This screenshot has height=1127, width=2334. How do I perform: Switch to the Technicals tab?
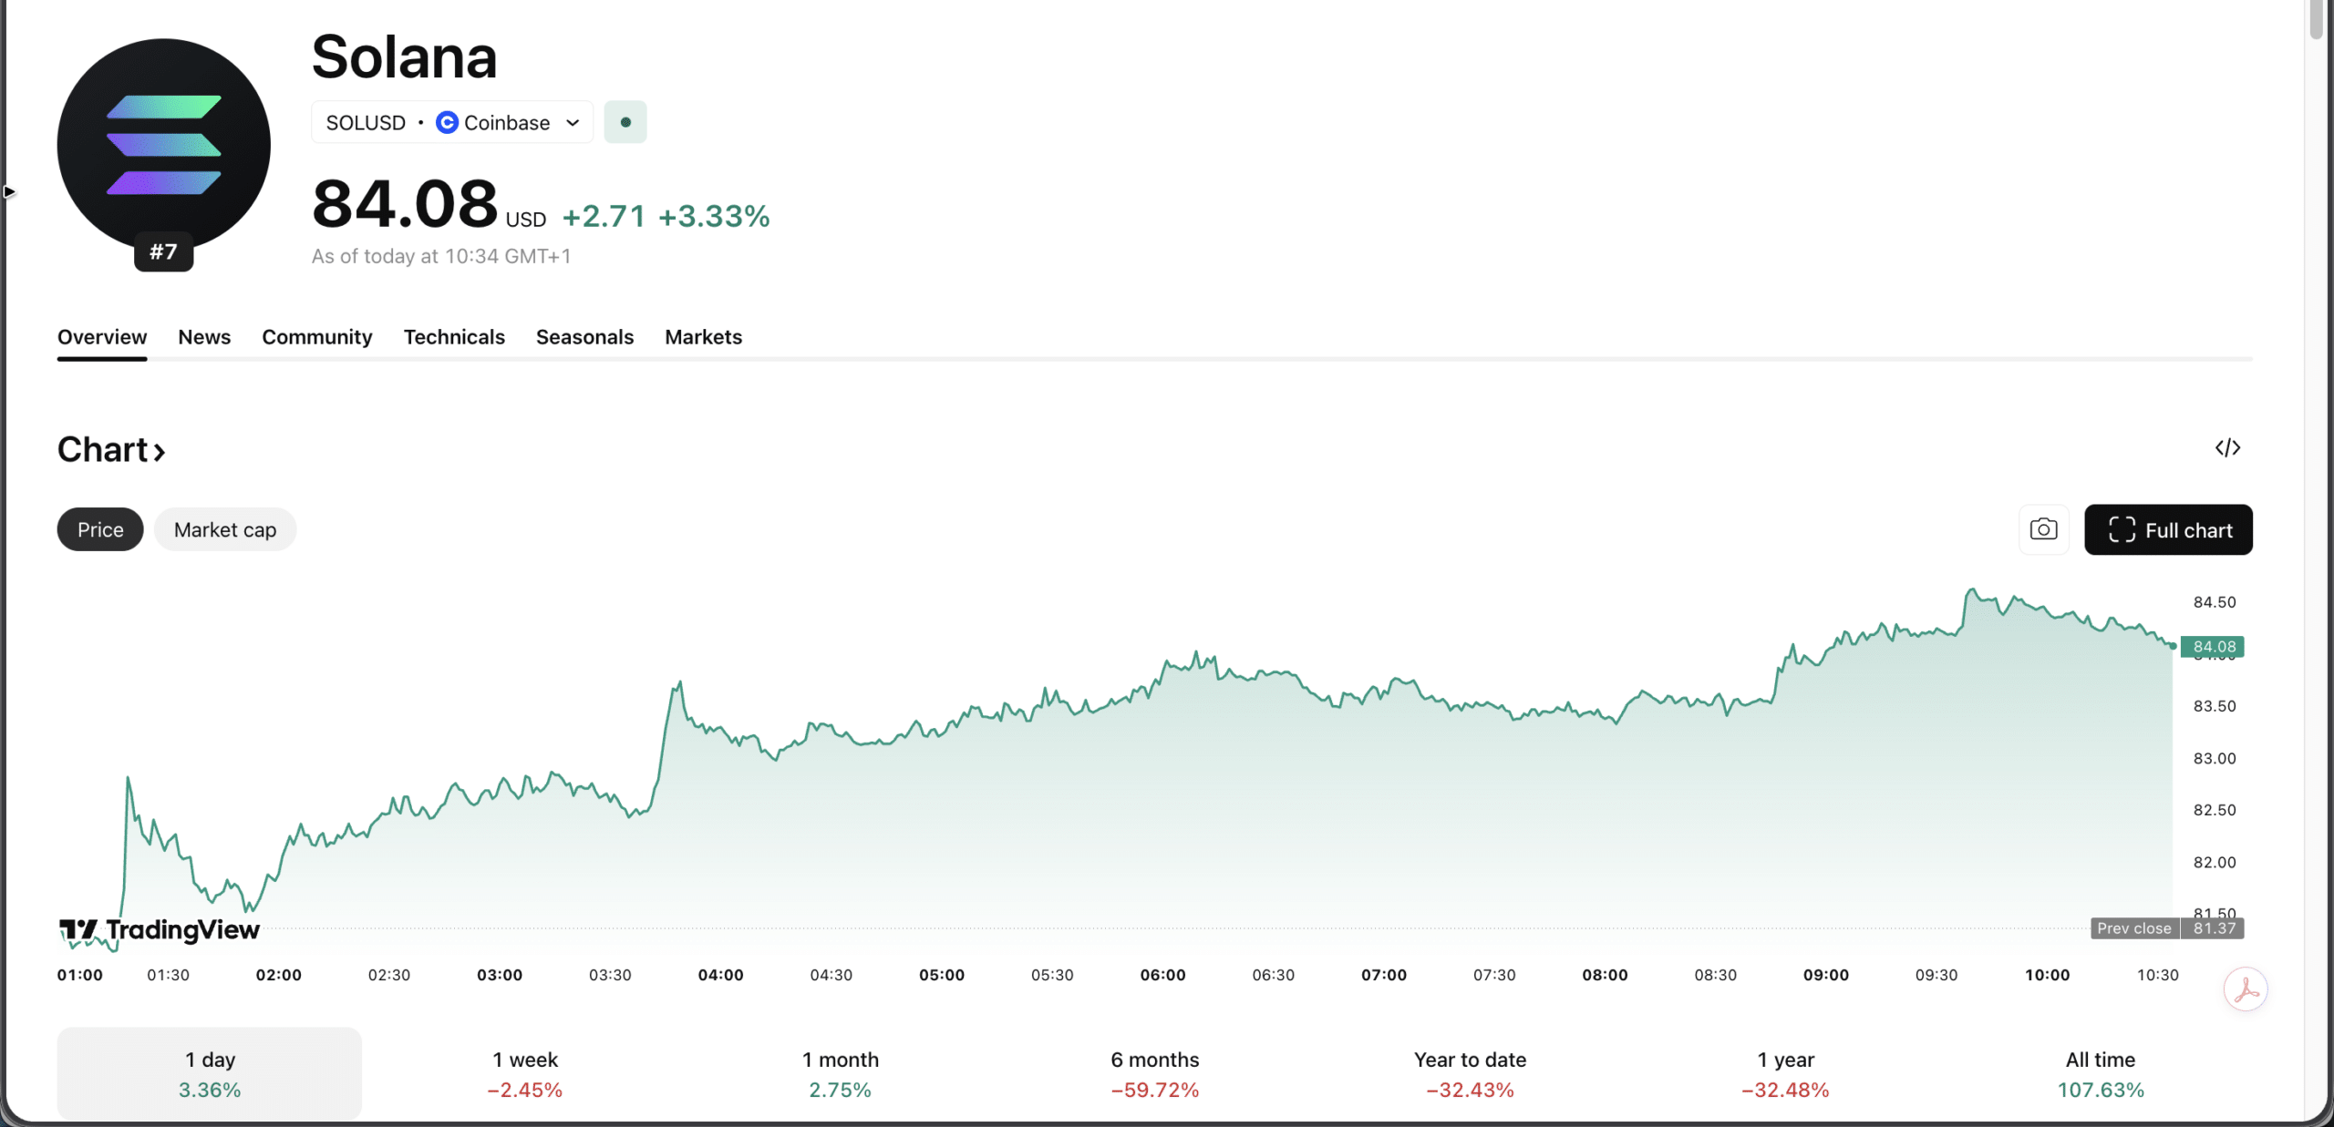[454, 337]
